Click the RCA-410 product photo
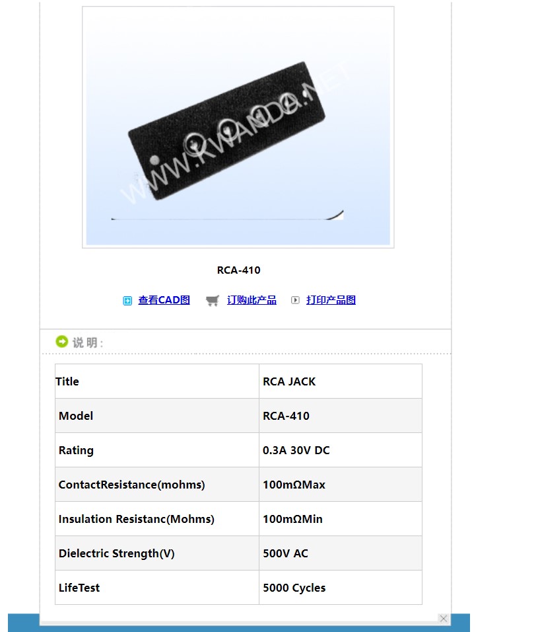Screen dimensions: 538x632 (238, 127)
